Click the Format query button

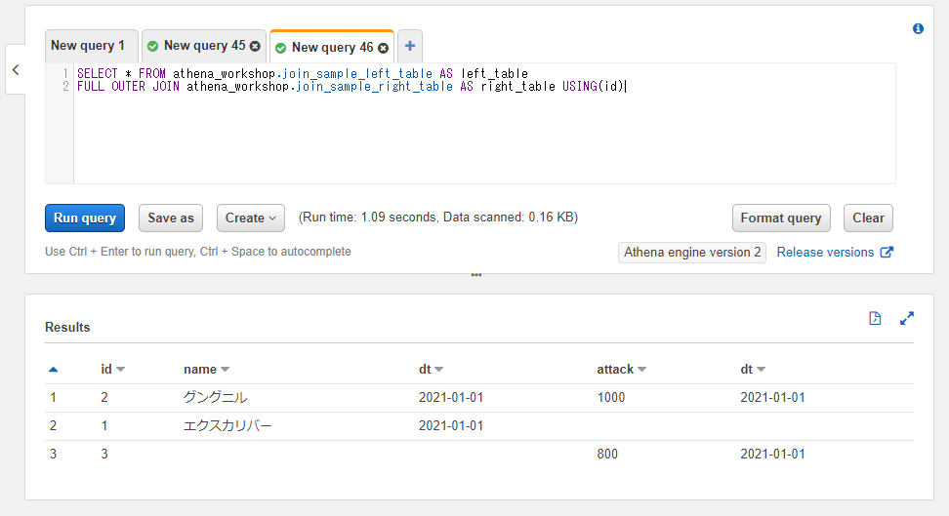781,218
